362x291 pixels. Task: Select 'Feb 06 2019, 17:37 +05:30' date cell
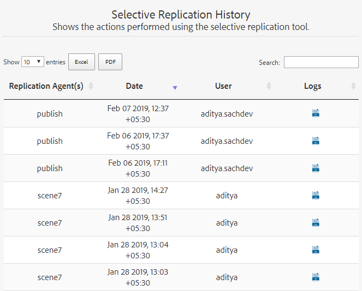(x=138, y=141)
